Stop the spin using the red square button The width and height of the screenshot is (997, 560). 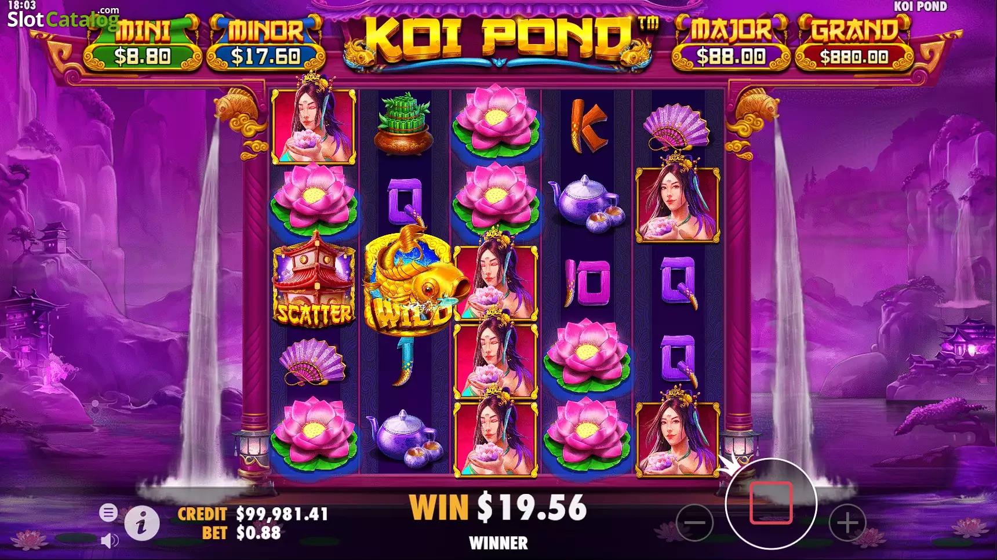click(771, 503)
